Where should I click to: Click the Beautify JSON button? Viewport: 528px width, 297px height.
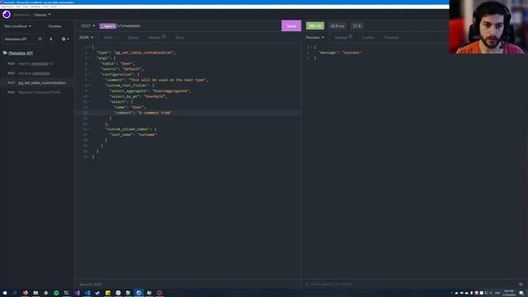click(x=91, y=285)
